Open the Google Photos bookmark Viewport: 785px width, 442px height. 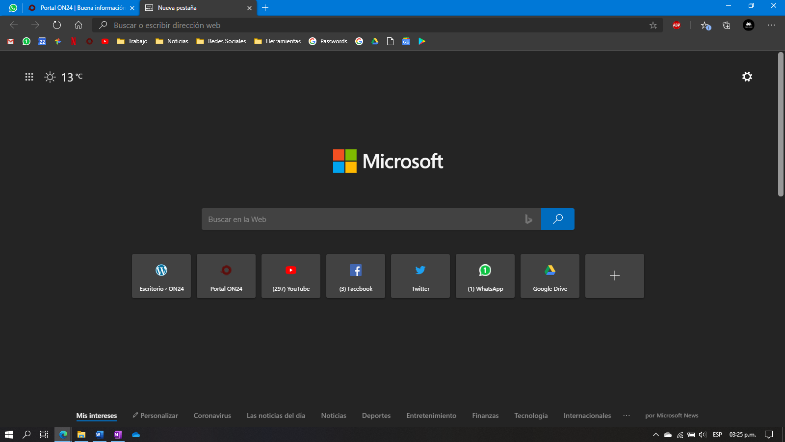(58, 41)
